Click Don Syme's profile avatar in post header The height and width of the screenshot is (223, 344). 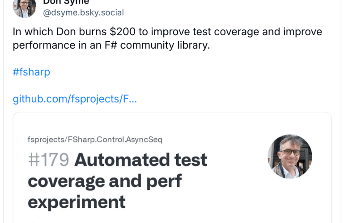click(24, 7)
